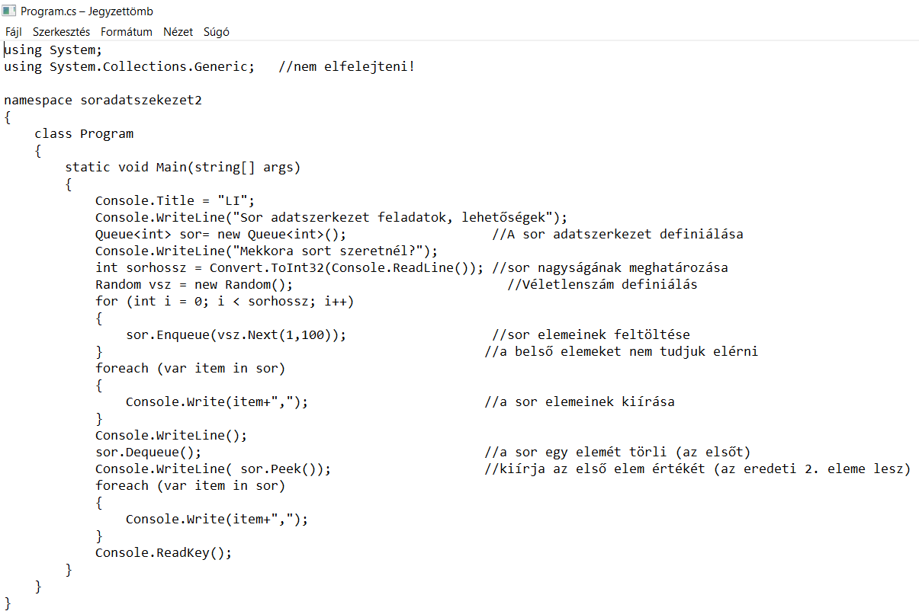Click the 'class Program' text
This screenshot has height=611, width=919.
(84, 134)
